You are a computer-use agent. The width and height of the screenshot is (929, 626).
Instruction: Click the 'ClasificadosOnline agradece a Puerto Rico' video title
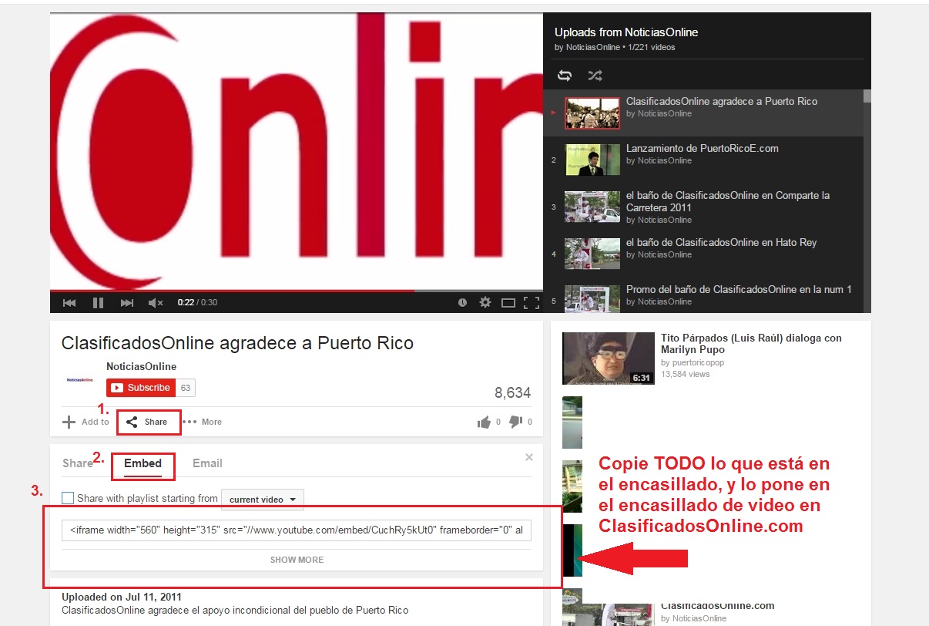click(237, 343)
